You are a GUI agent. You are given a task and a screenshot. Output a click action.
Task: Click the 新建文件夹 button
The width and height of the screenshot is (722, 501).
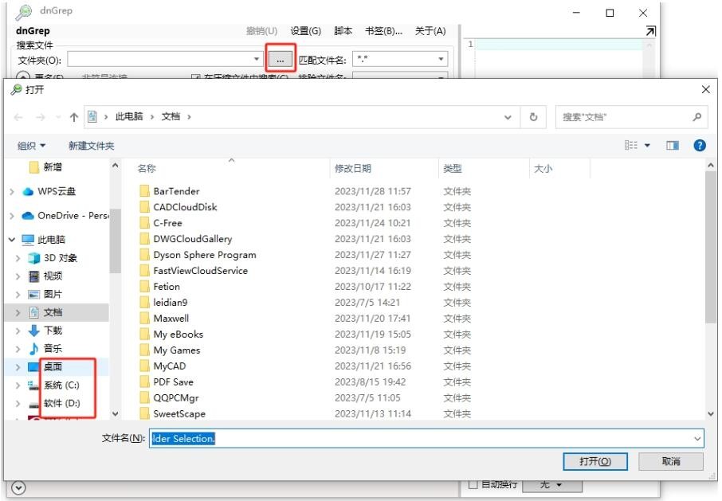[x=91, y=146]
